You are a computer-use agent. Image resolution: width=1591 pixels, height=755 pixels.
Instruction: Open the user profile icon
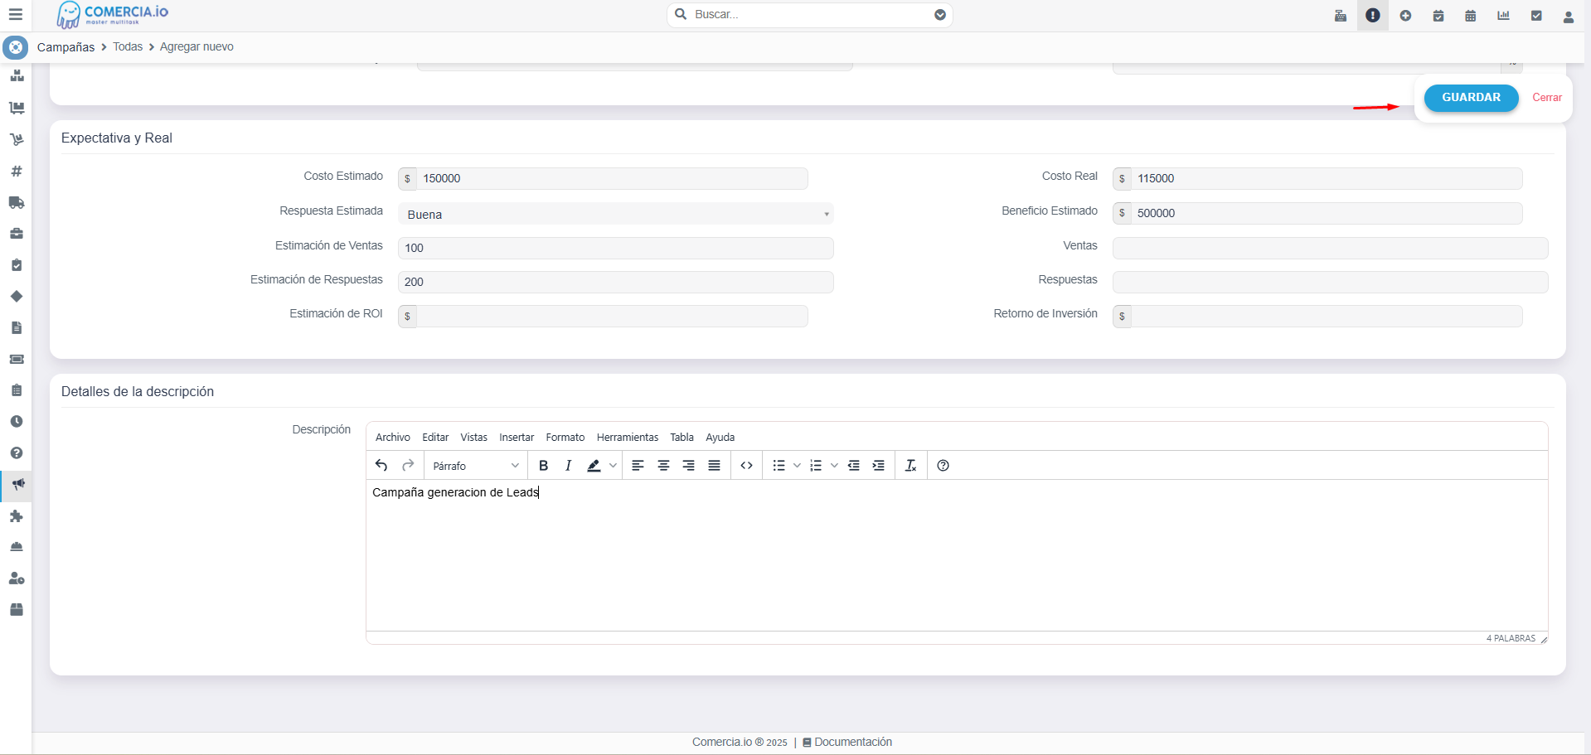click(x=1568, y=16)
